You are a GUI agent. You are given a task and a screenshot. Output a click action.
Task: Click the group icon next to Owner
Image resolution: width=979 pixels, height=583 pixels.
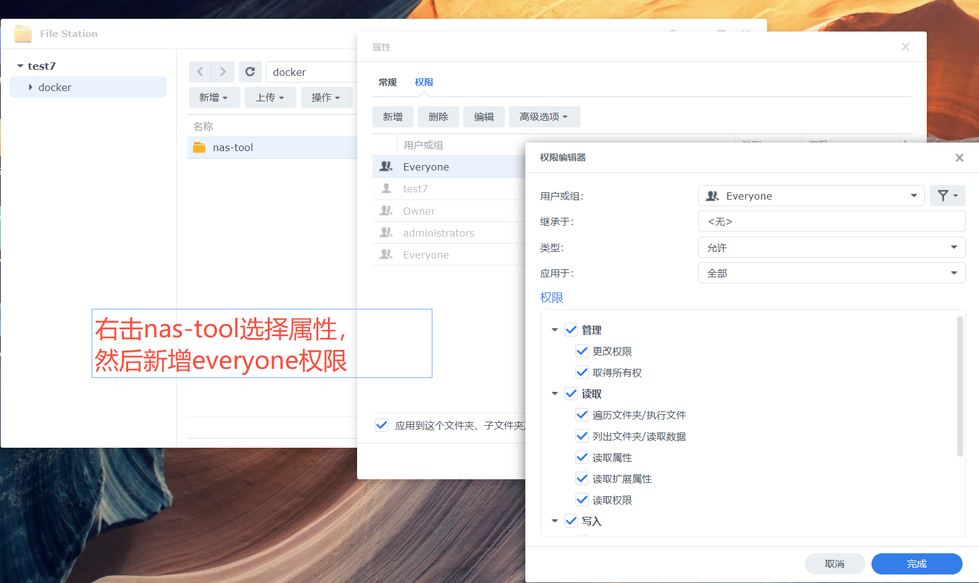(386, 211)
